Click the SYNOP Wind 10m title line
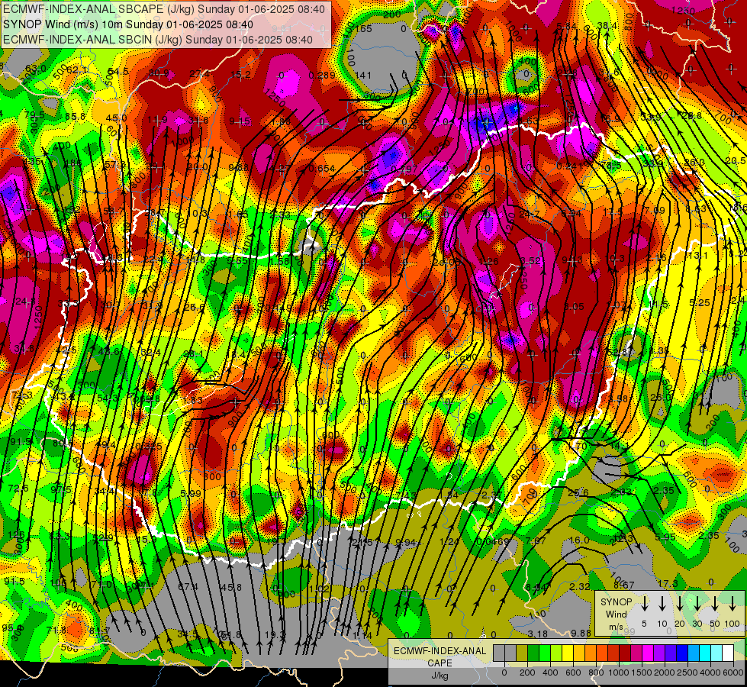This screenshot has height=687, width=747. coord(128,24)
